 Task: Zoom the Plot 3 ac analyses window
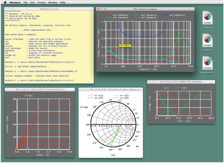[x=105, y=9]
